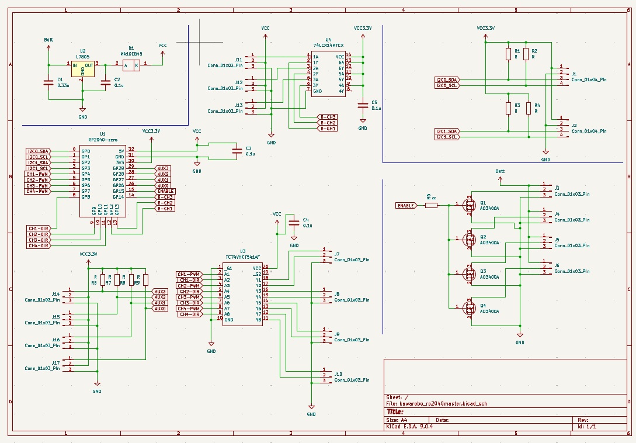The height and width of the screenshot is (443, 636).
Task: Select MOSFET Q4 AO3400A
Action: click(x=468, y=307)
